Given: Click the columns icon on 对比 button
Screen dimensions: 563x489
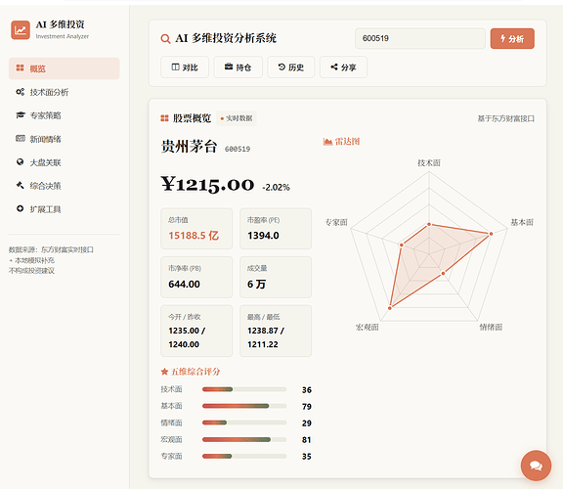Looking at the screenshot, I should point(176,67).
